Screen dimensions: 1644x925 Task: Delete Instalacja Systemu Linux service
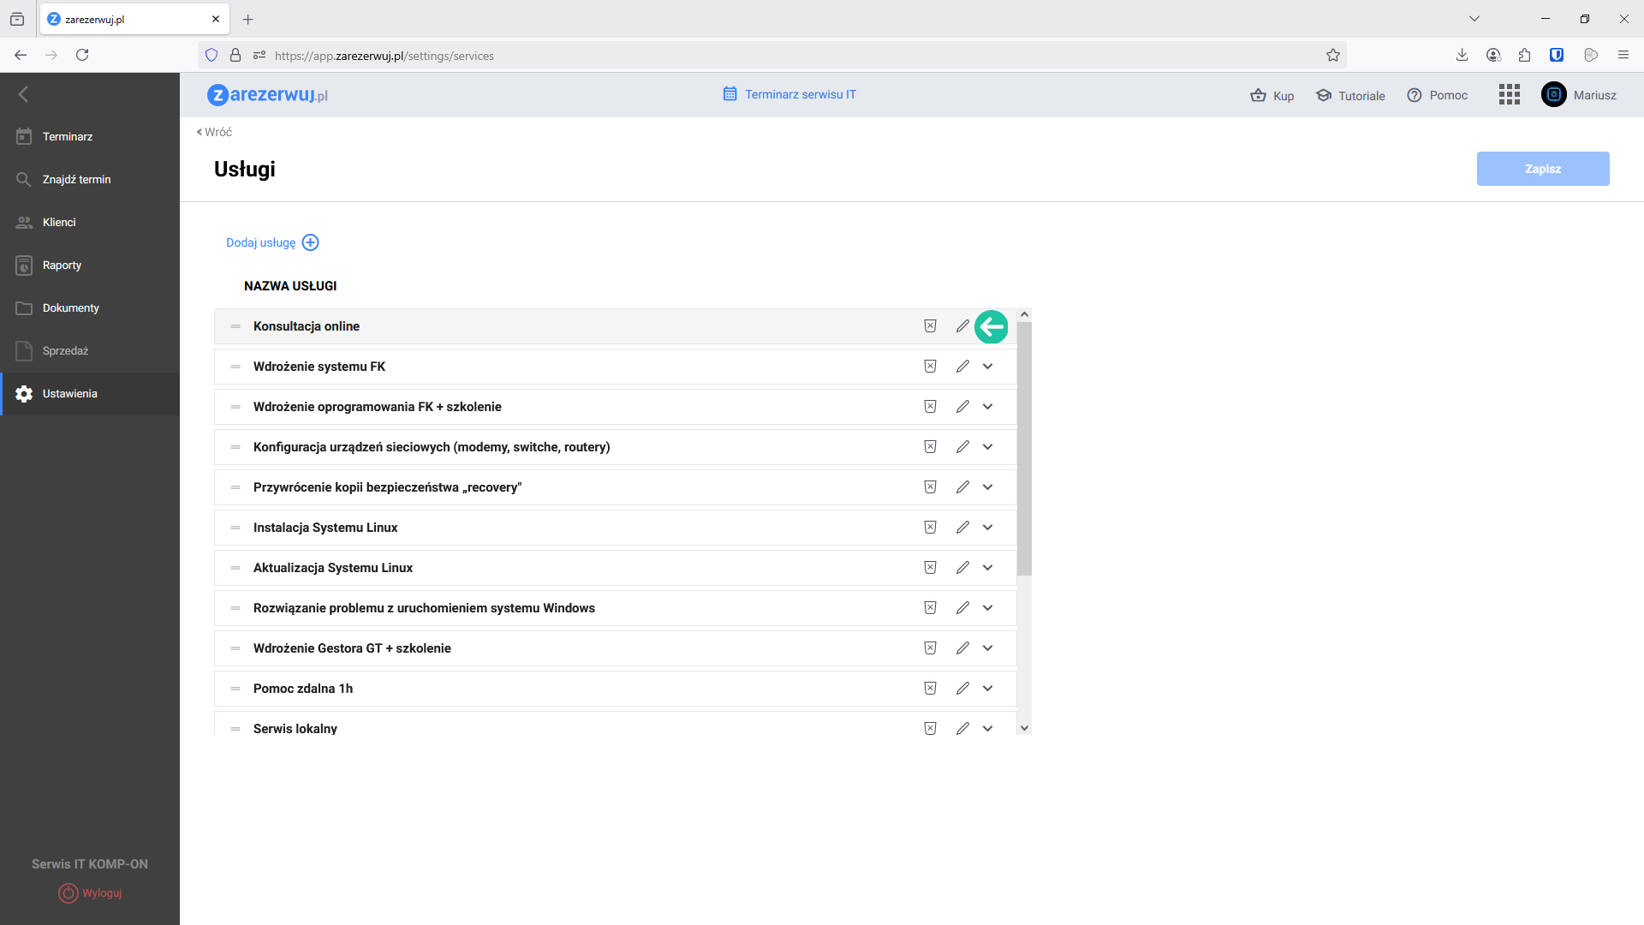(x=930, y=528)
